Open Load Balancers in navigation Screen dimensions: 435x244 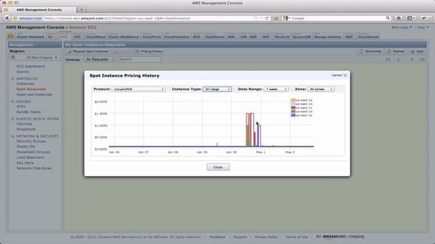click(30, 157)
